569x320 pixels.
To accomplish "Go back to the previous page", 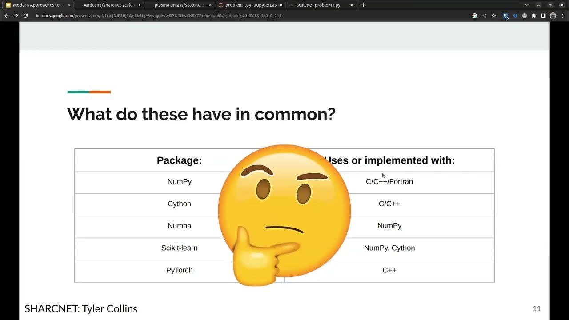I will coord(6,16).
